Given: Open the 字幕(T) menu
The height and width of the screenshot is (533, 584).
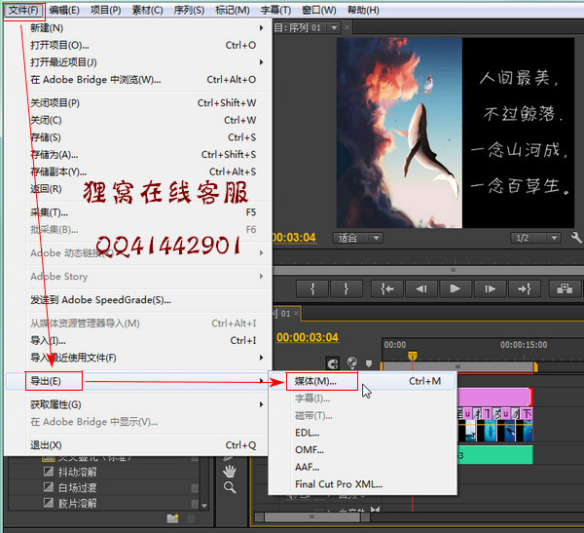Looking at the screenshot, I should point(275,10).
